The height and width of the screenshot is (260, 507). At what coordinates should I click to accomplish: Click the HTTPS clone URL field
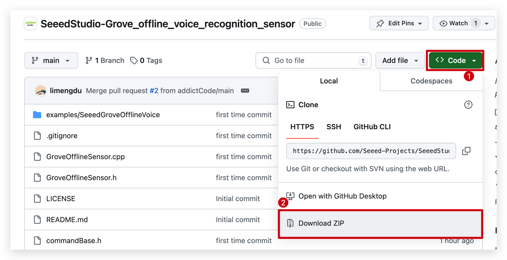pos(371,151)
